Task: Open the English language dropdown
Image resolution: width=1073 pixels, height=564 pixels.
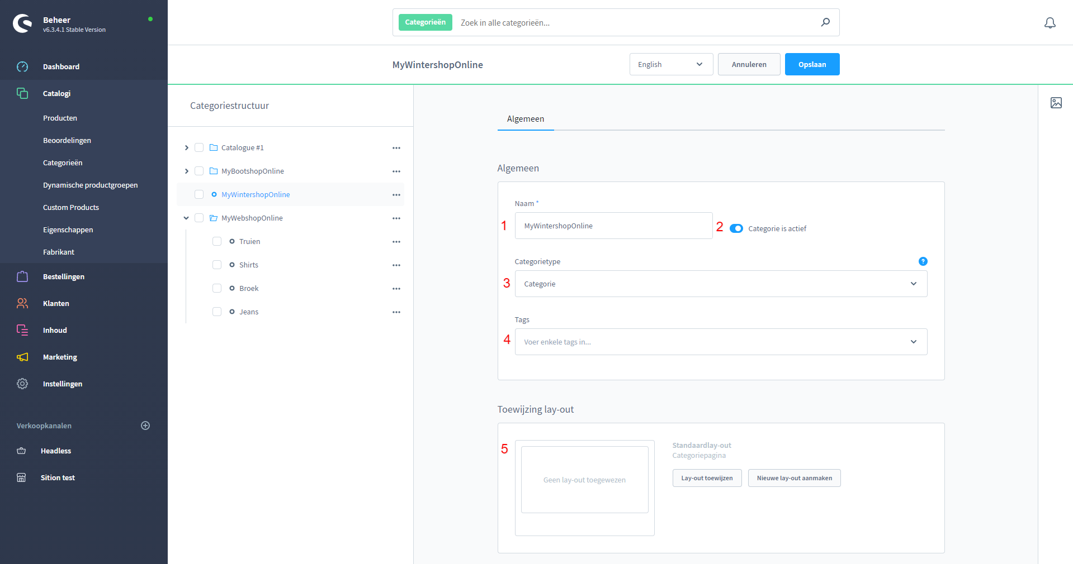Action: (670, 64)
